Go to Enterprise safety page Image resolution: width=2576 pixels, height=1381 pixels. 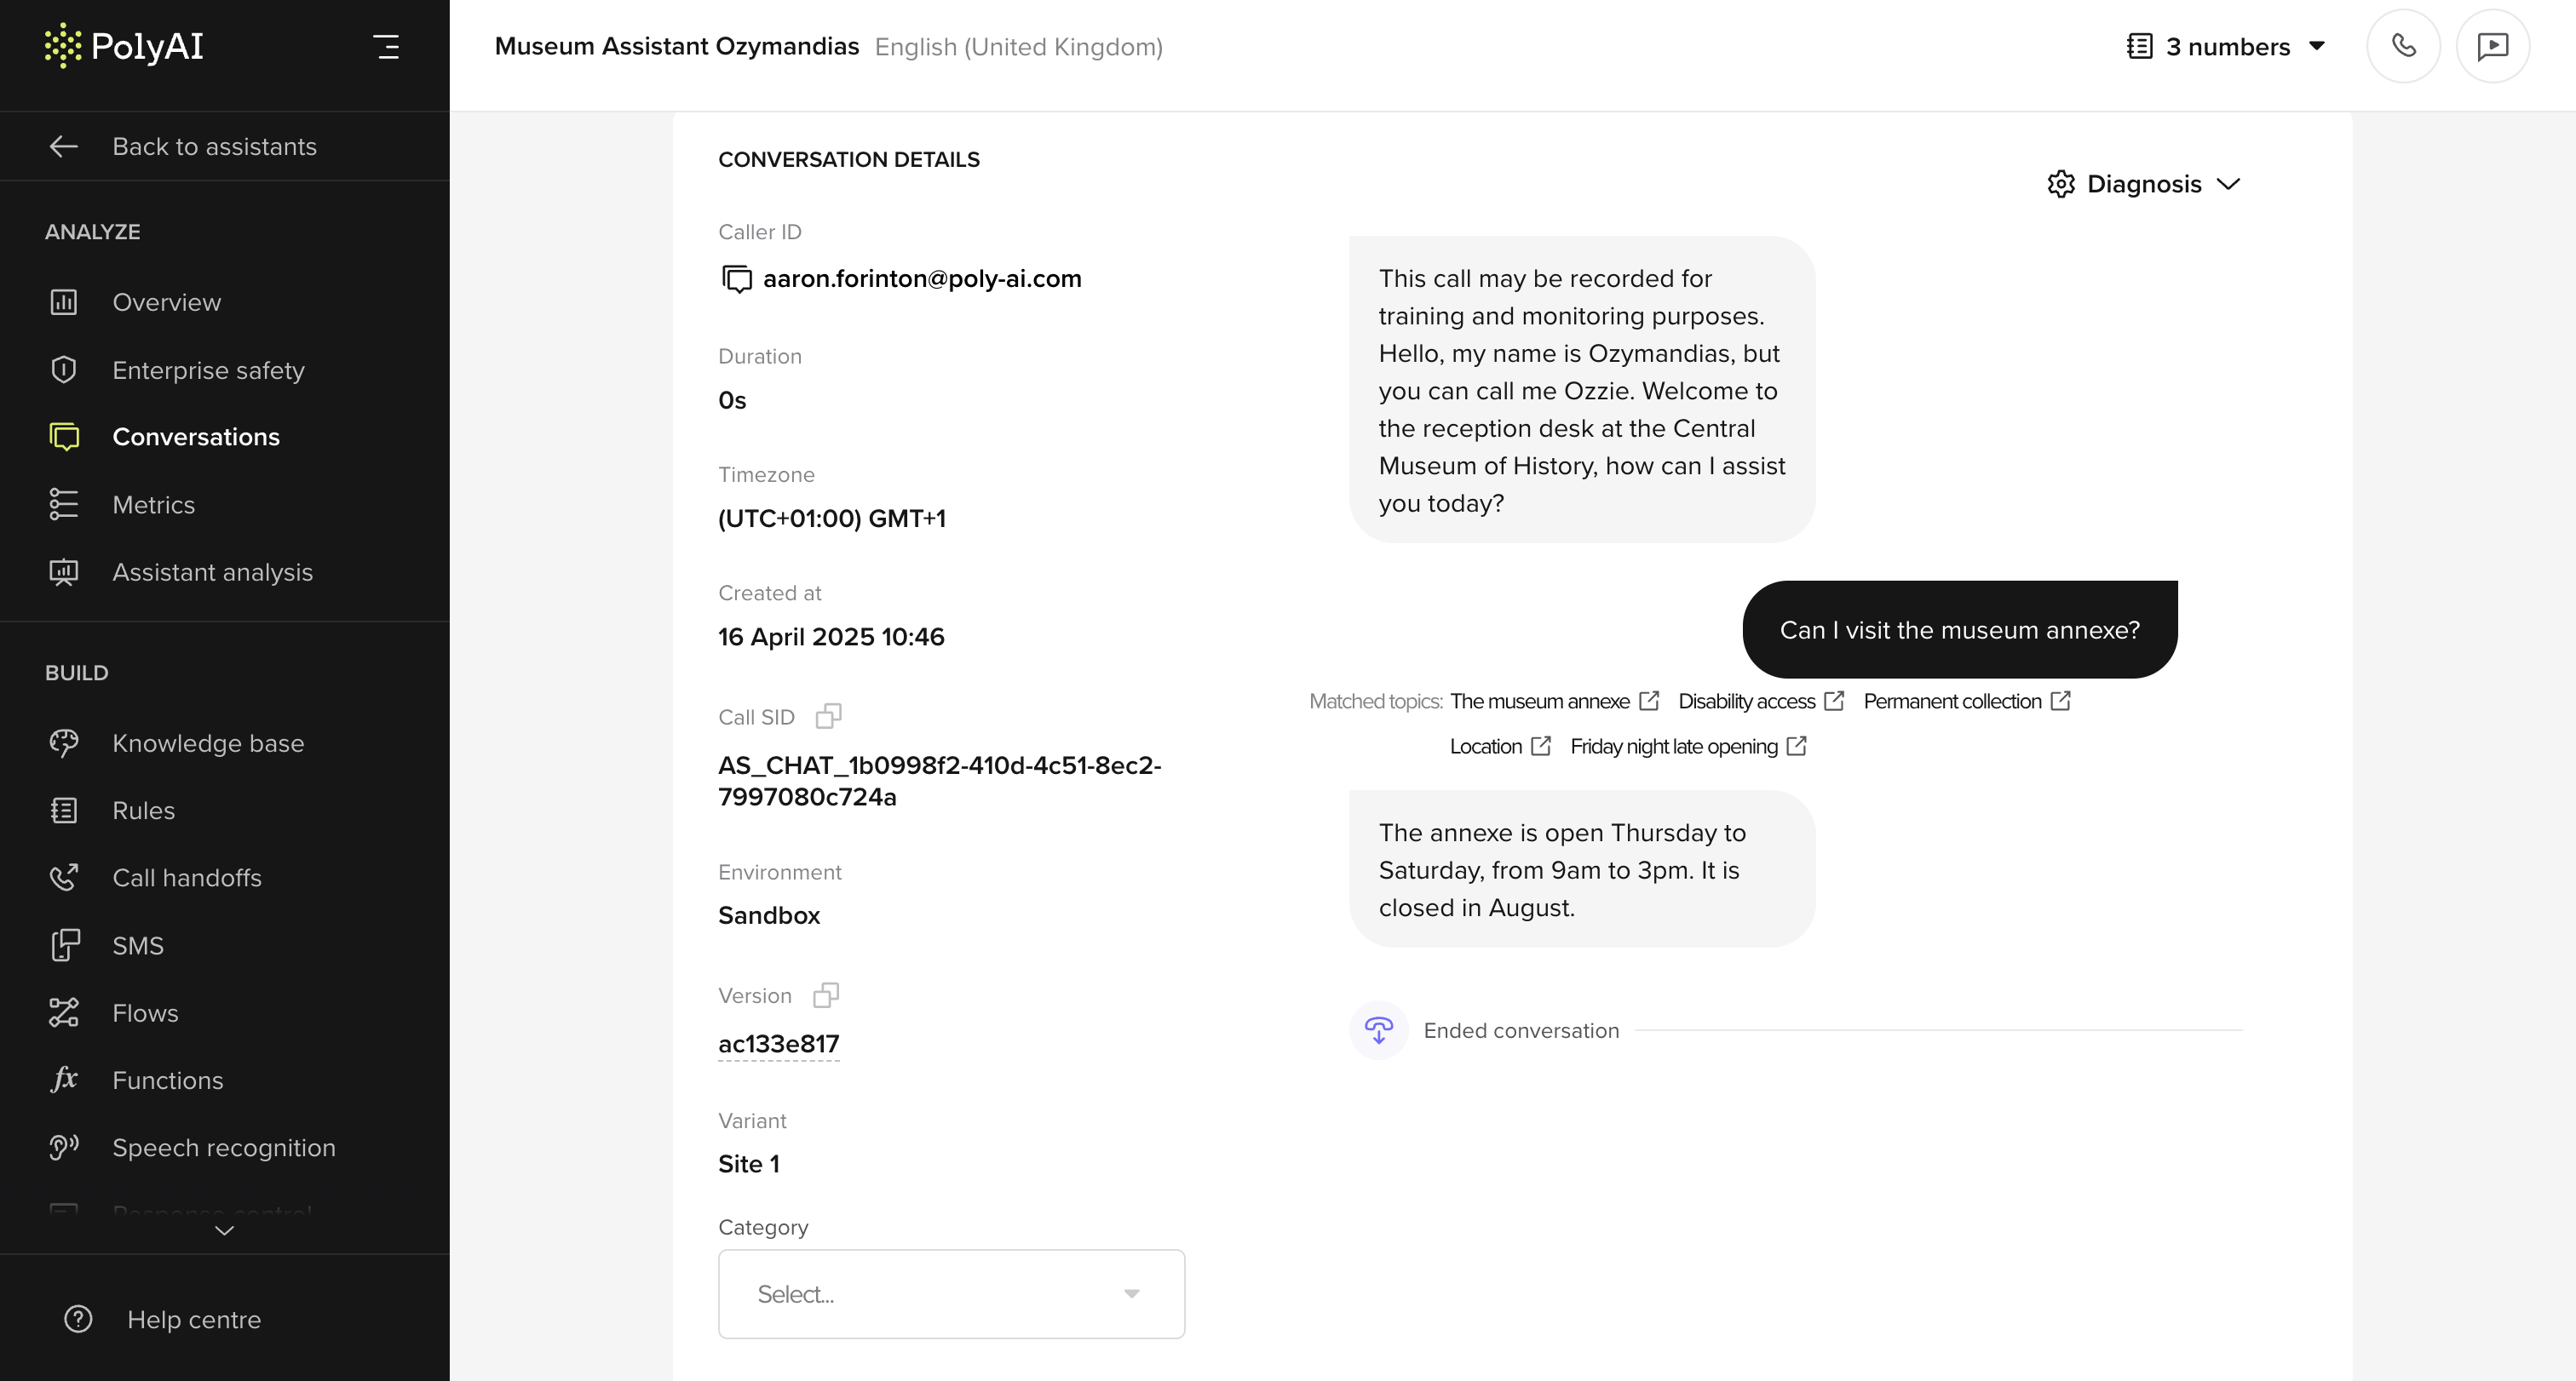pyautogui.click(x=208, y=370)
